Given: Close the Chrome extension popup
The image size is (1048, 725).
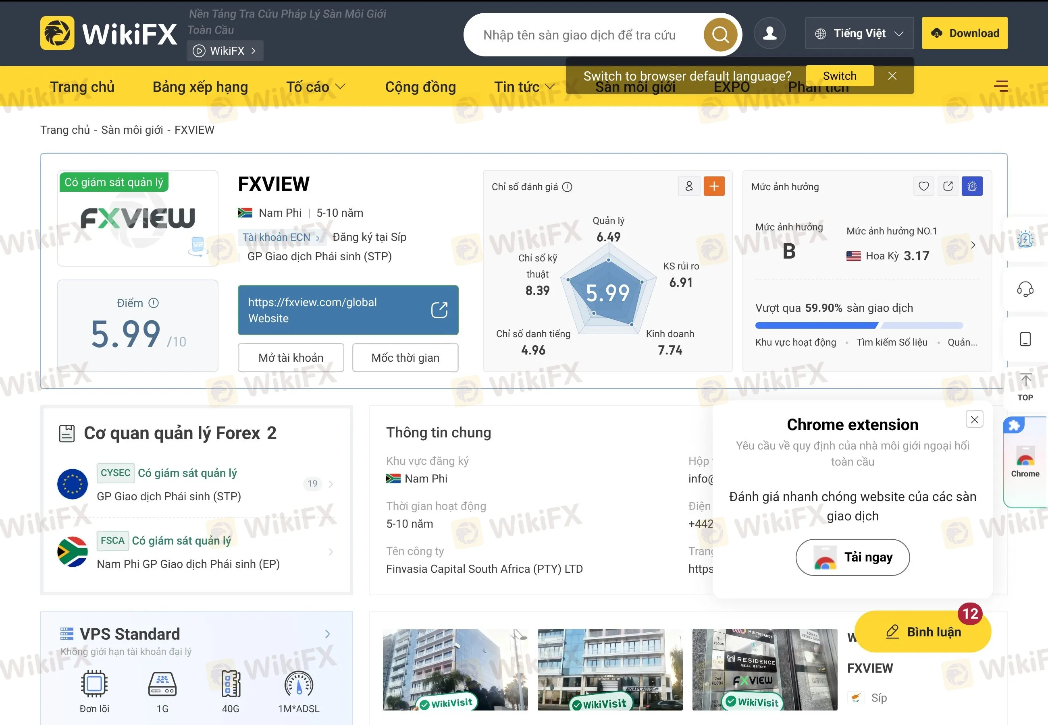Looking at the screenshot, I should [974, 419].
